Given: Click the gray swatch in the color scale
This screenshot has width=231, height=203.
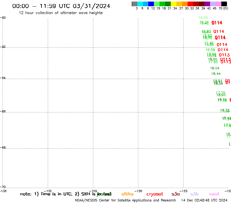Looking at the screenshot, I should (x=135, y=4).
